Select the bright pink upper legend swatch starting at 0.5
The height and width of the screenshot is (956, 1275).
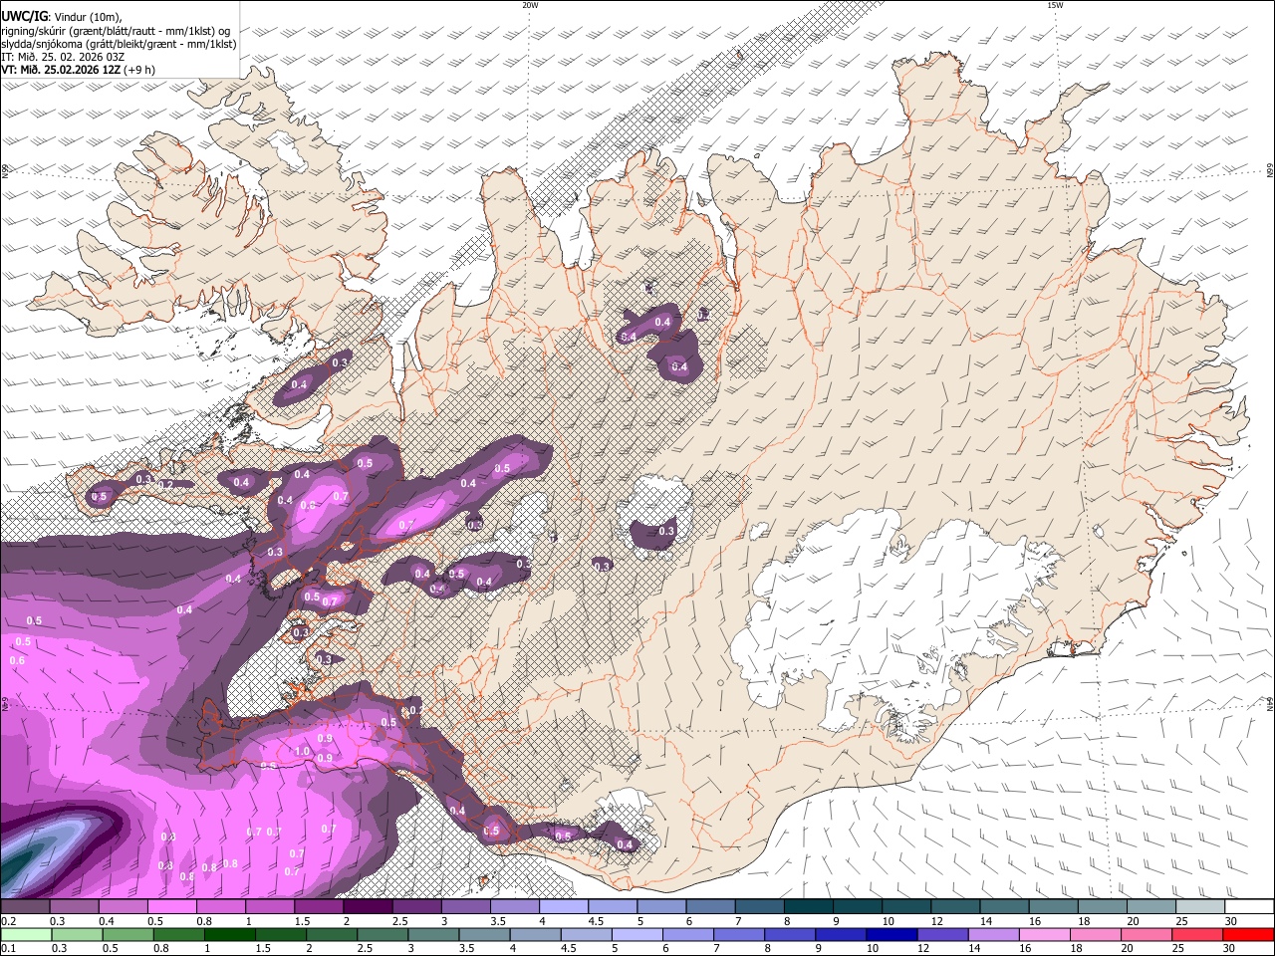(171, 907)
